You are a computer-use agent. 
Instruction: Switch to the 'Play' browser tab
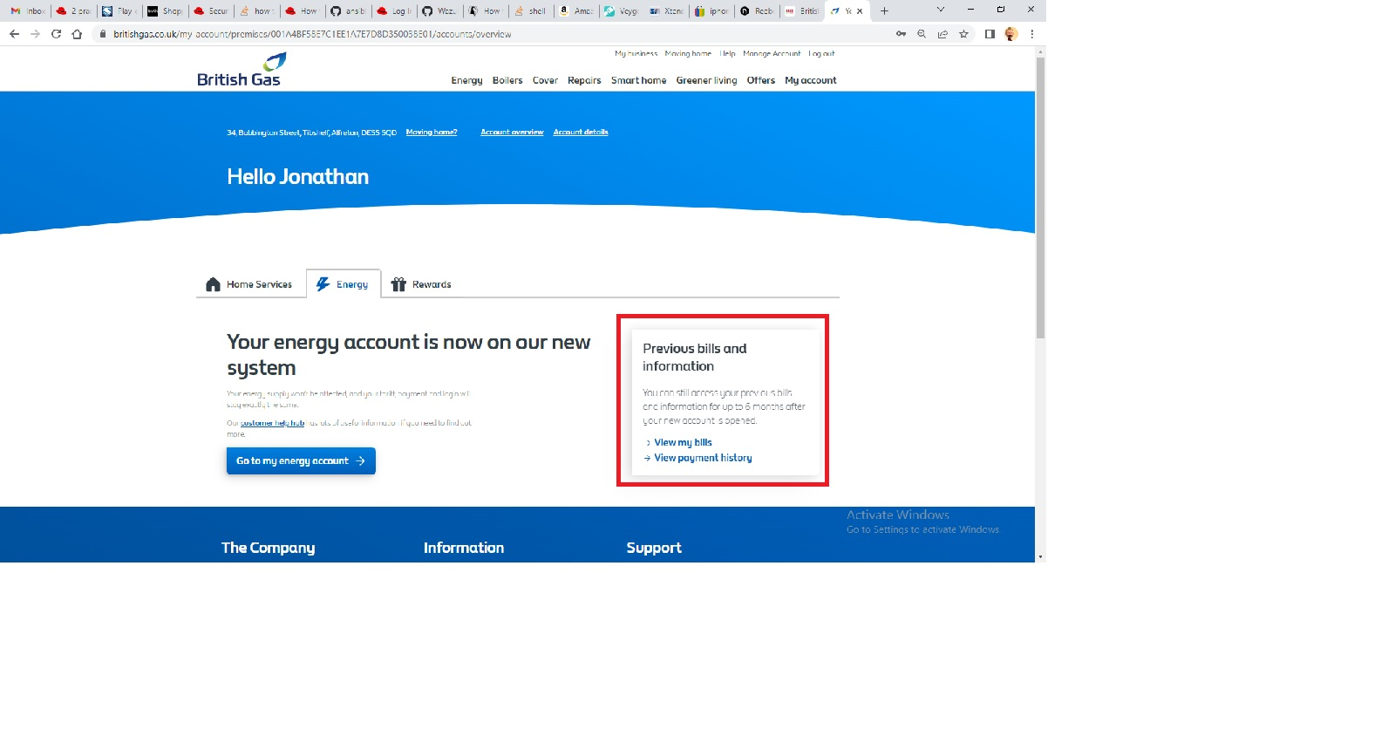tap(119, 11)
